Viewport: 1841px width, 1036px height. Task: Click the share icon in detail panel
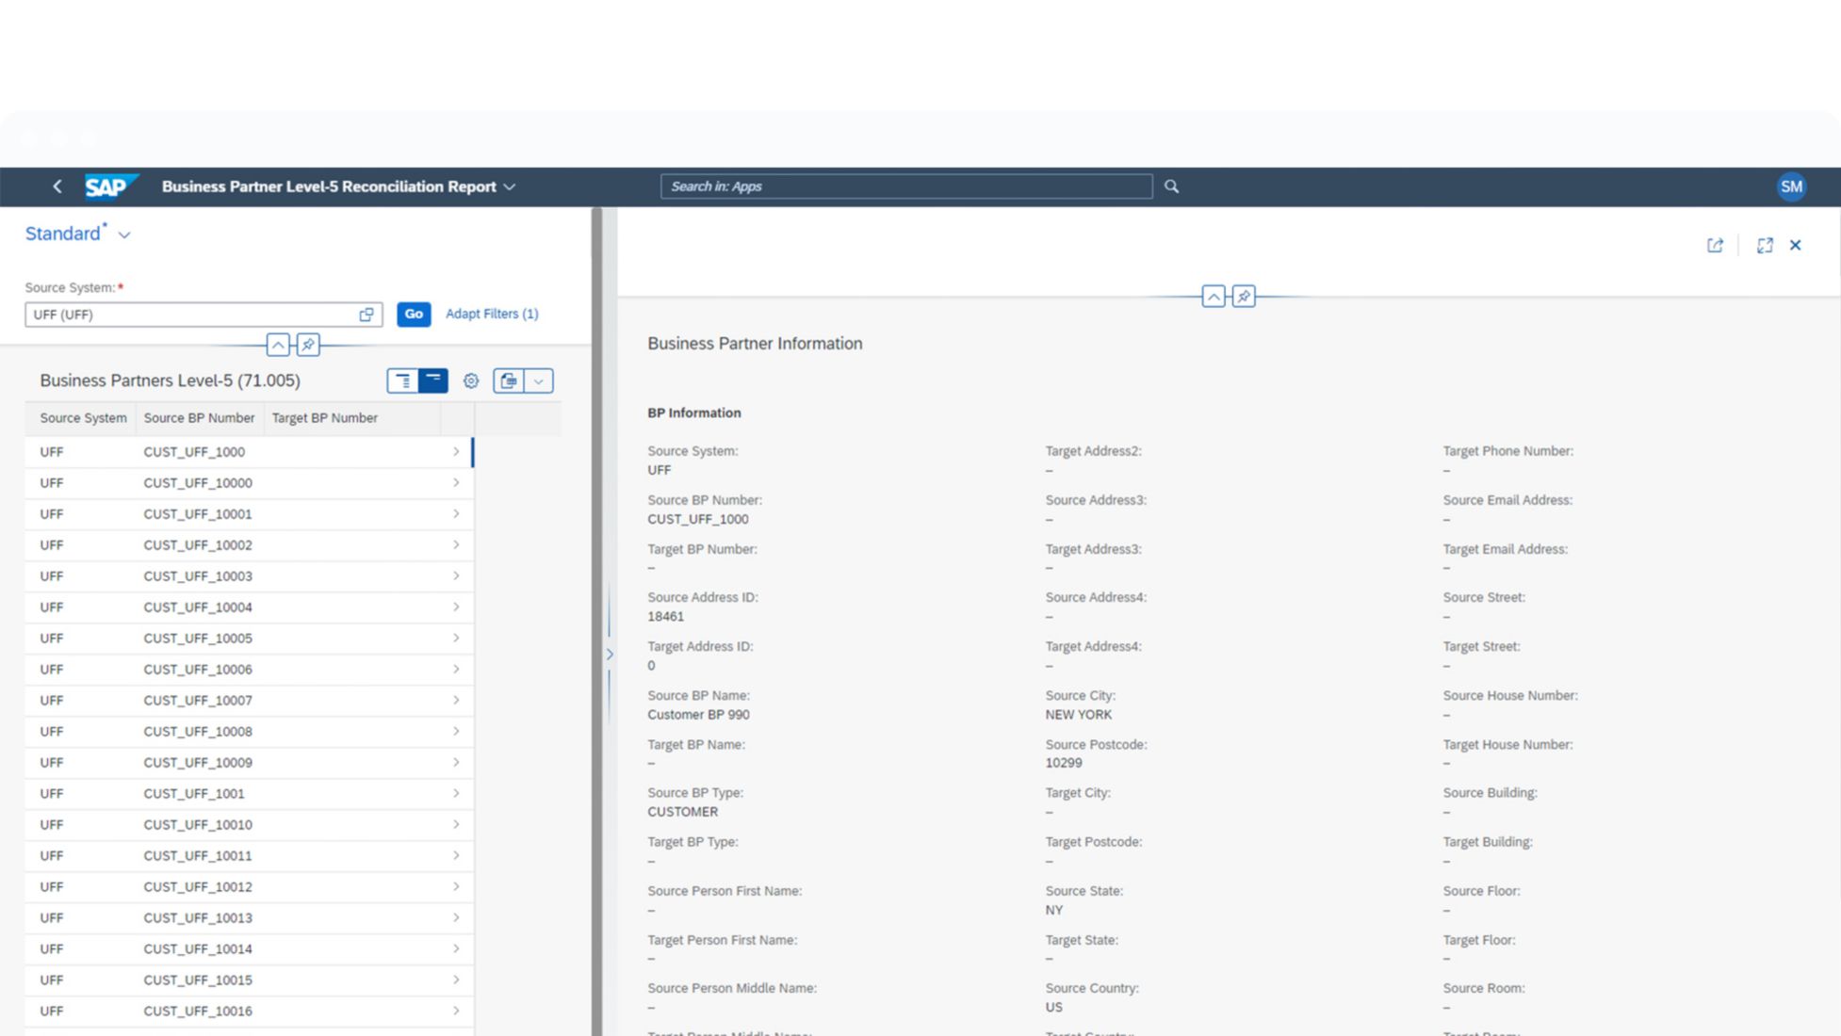(x=1715, y=245)
